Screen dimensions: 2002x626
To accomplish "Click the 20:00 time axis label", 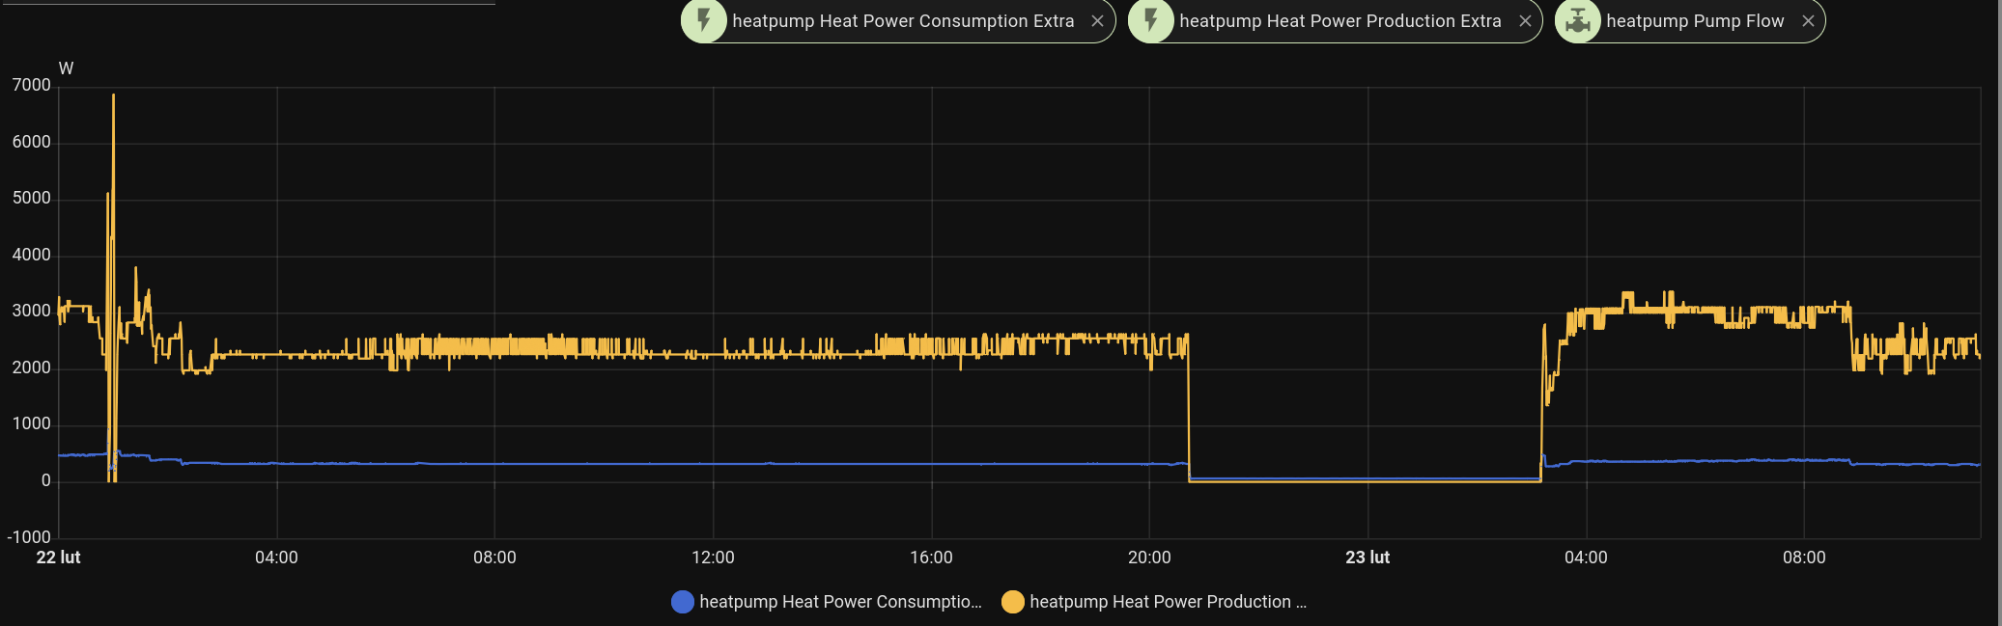I will coord(1149,558).
